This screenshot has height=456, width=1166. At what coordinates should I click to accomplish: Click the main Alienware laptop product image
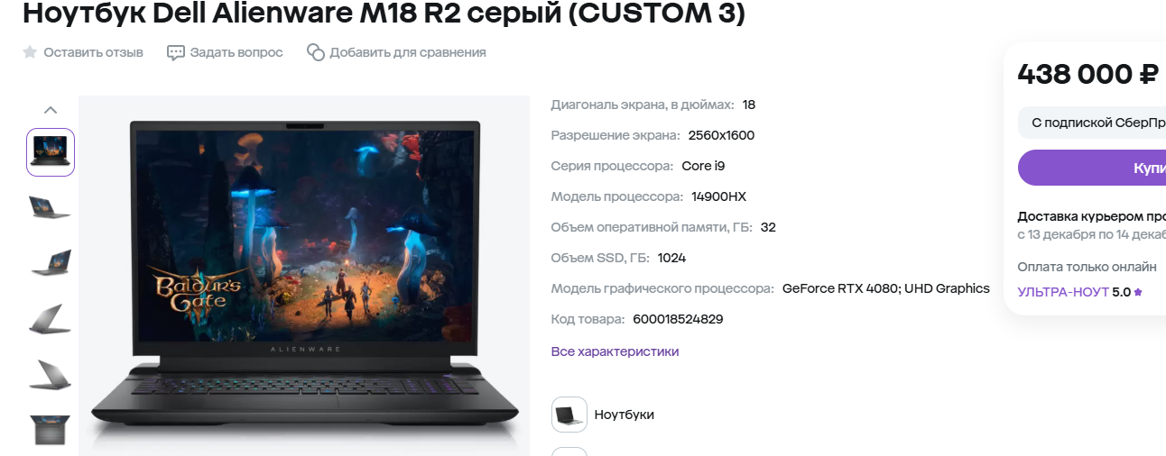pos(304,275)
